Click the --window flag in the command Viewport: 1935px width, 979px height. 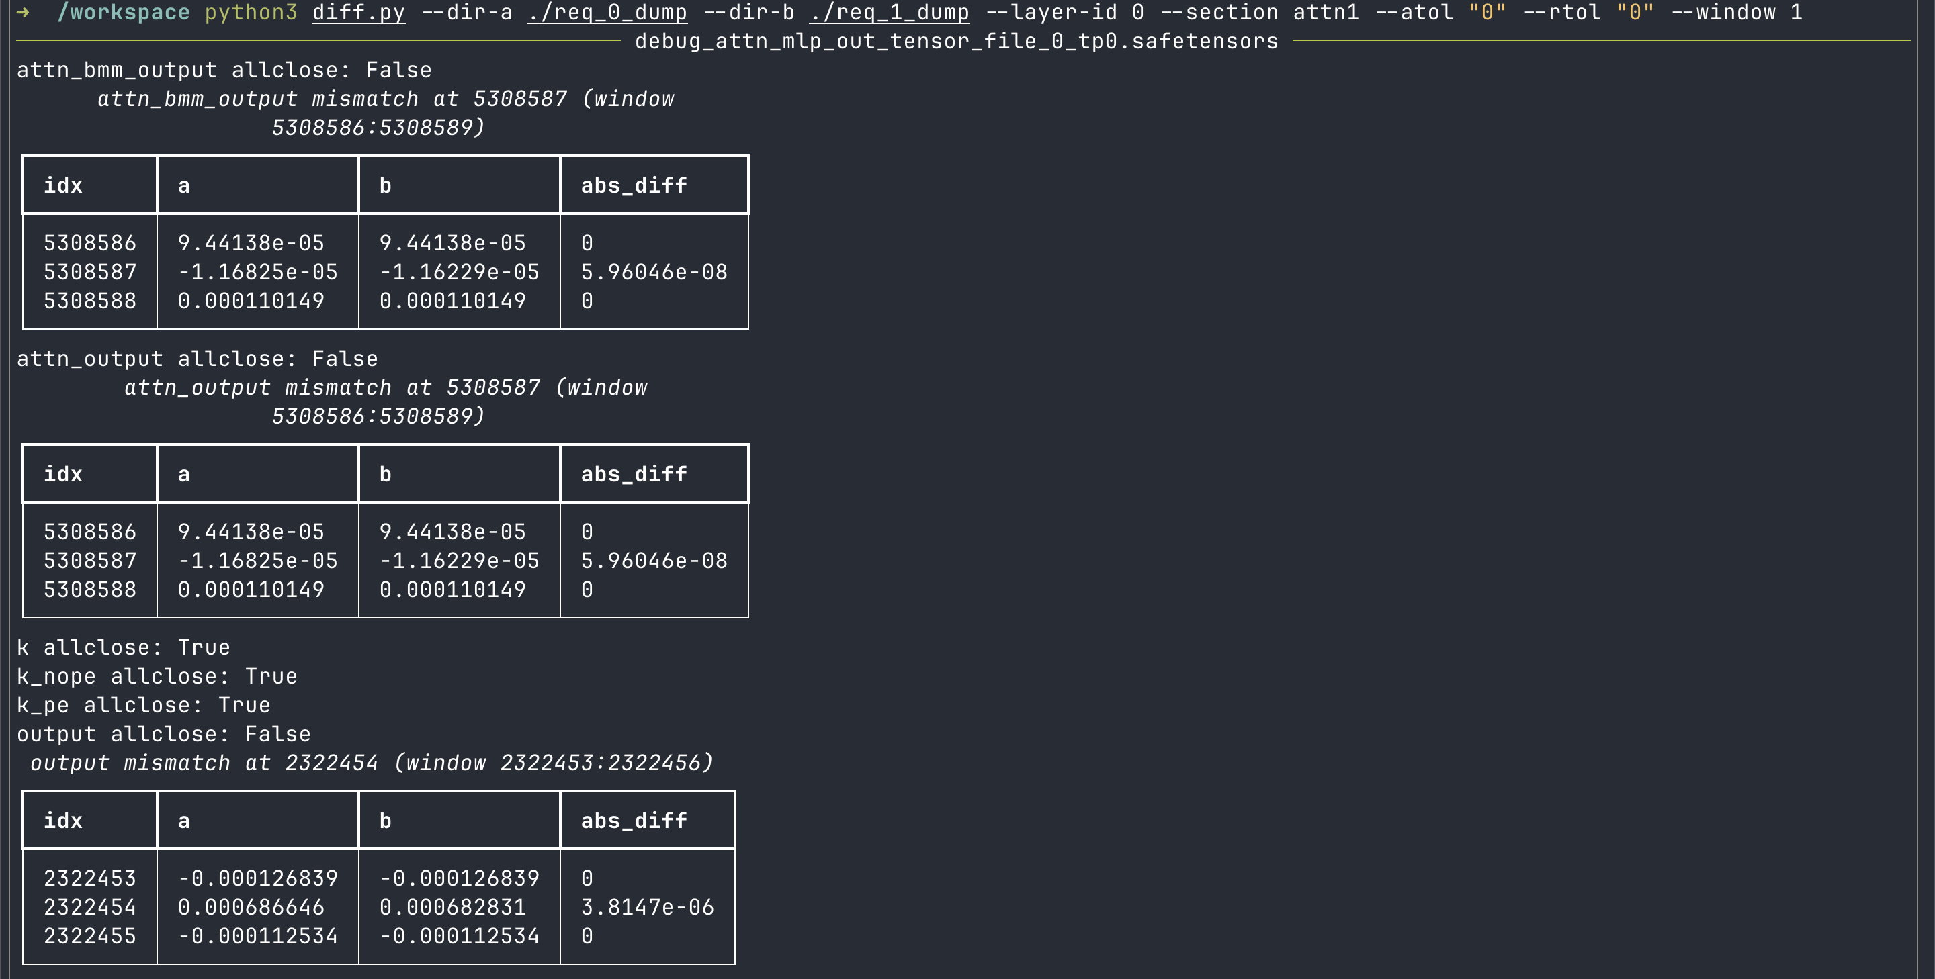click(x=1723, y=12)
